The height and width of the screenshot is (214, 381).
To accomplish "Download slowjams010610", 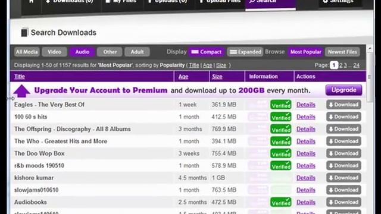I will click(343, 190).
